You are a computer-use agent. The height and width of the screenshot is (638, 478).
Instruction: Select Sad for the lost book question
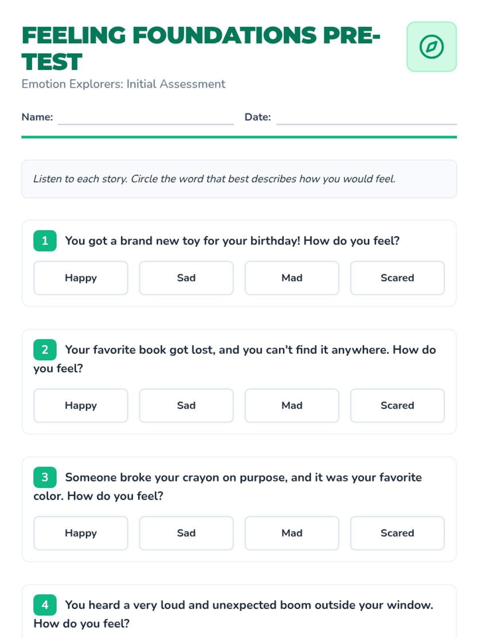click(x=186, y=406)
